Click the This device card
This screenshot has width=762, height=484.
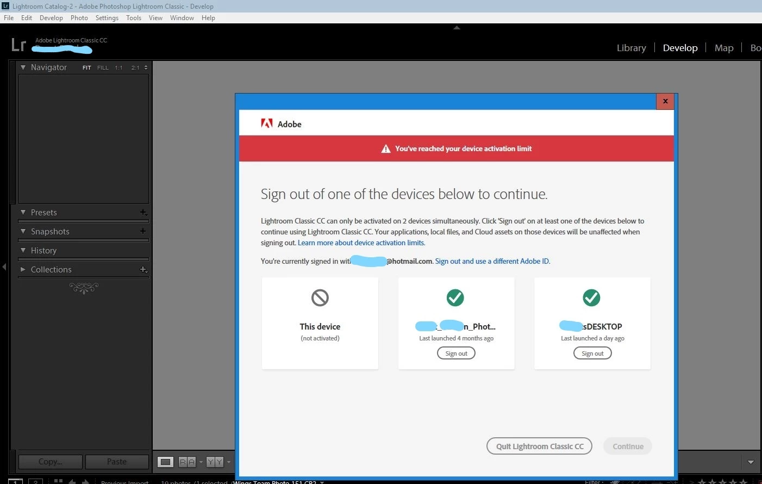point(320,324)
